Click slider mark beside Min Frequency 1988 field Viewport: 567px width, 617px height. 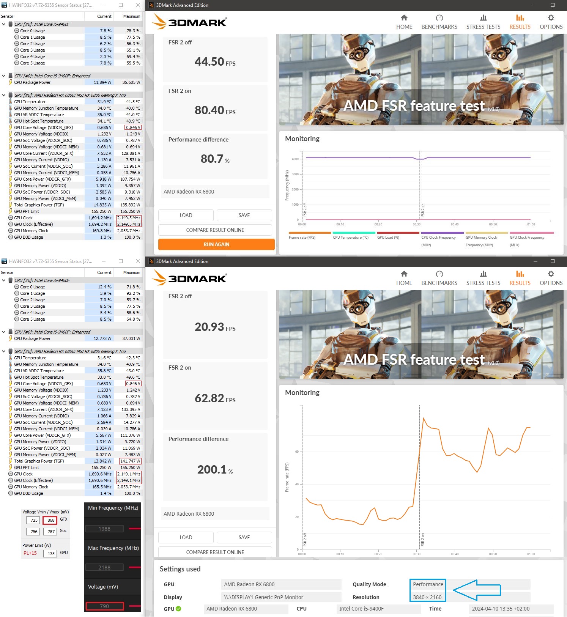(134, 528)
